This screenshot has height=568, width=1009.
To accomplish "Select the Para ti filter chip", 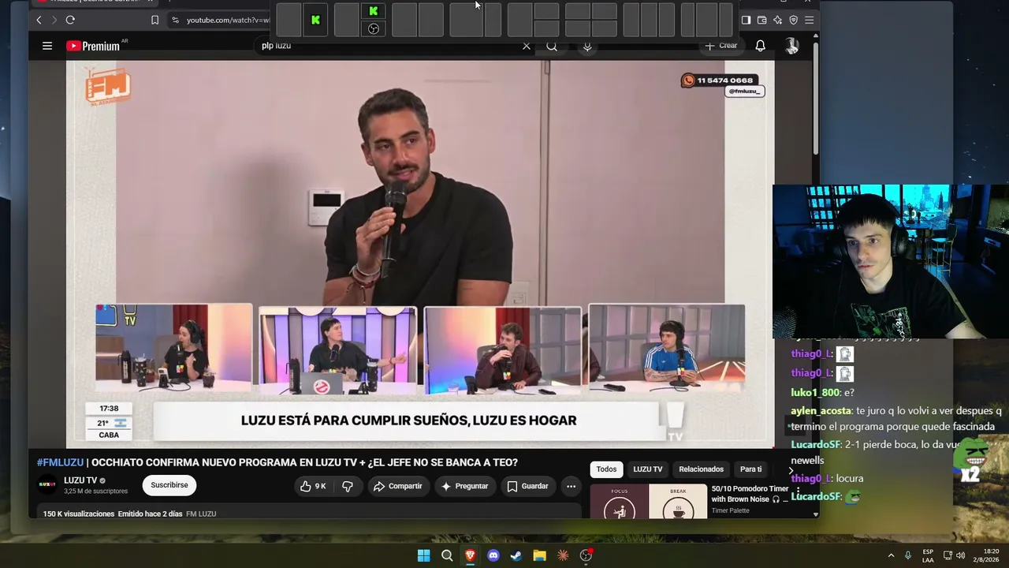I will point(750,469).
